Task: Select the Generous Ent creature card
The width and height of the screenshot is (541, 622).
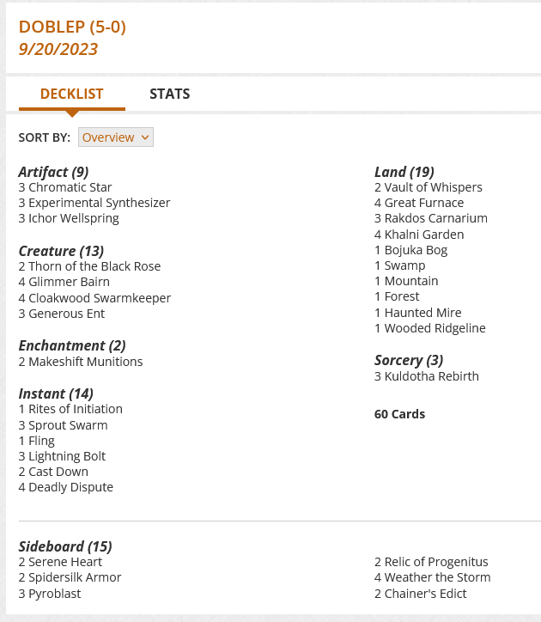Action: click(x=66, y=314)
